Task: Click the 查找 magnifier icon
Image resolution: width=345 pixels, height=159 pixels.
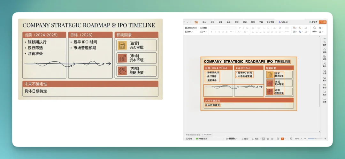Action: (315, 28)
